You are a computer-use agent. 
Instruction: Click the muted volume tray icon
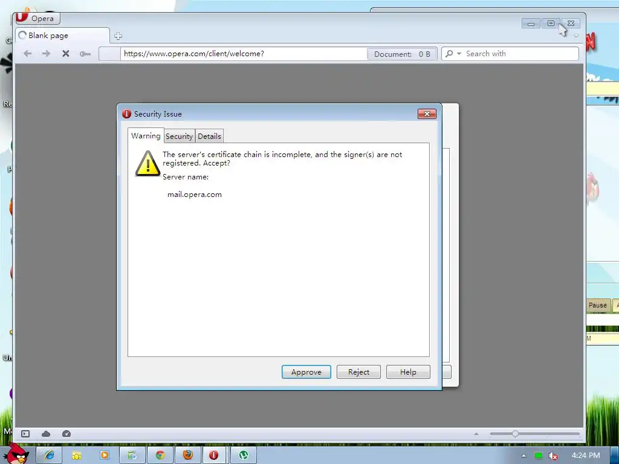pyautogui.click(x=553, y=456)
